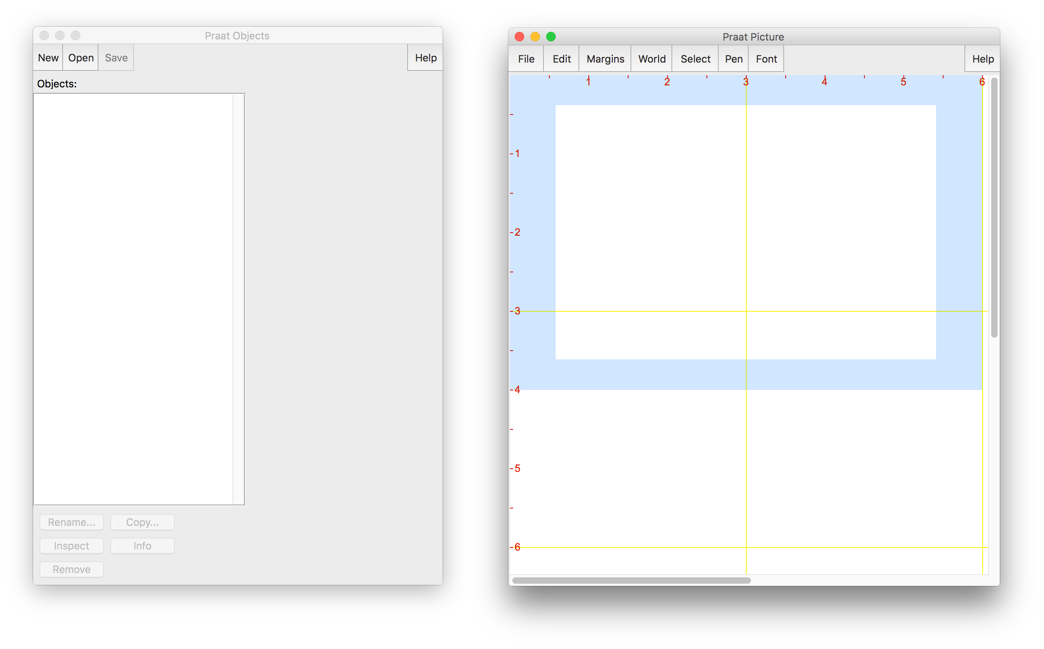
Task: Click the Open button in Praat Objects
Action: pos(81,58)
